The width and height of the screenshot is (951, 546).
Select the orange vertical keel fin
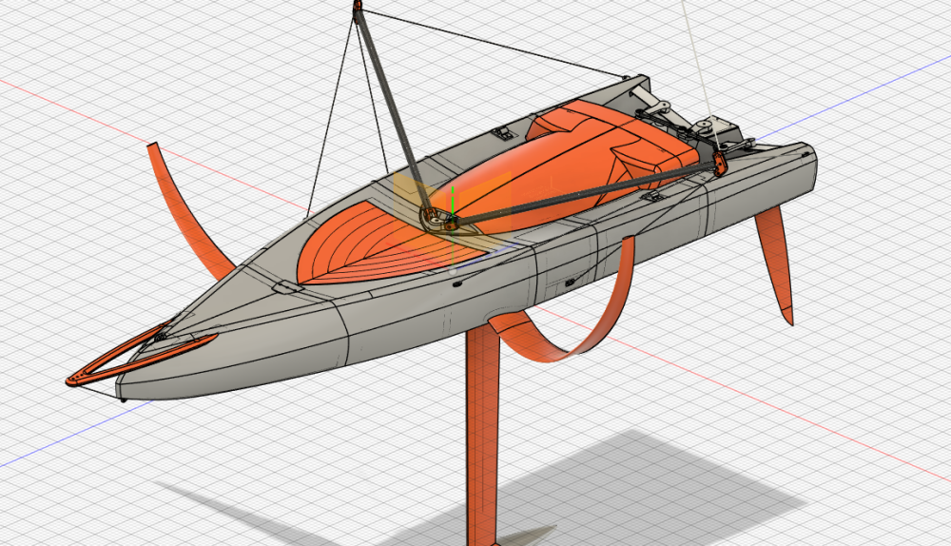point(483,437)
